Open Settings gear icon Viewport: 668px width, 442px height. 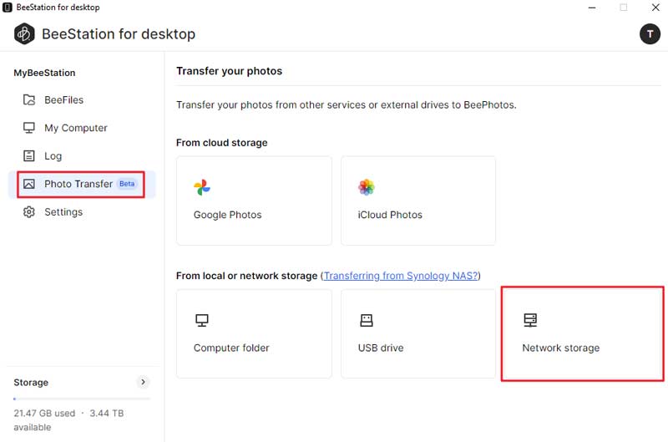pos(29,212)
